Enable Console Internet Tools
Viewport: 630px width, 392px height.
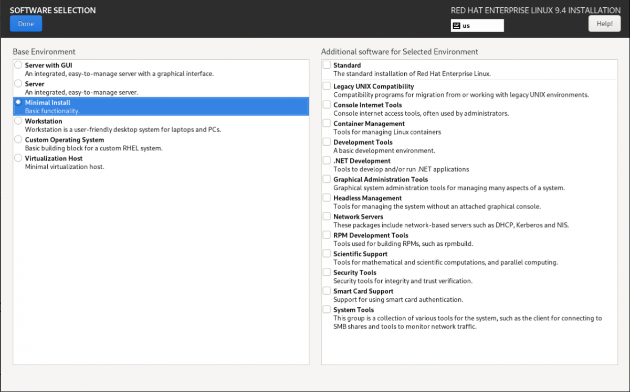coord(327,105)
